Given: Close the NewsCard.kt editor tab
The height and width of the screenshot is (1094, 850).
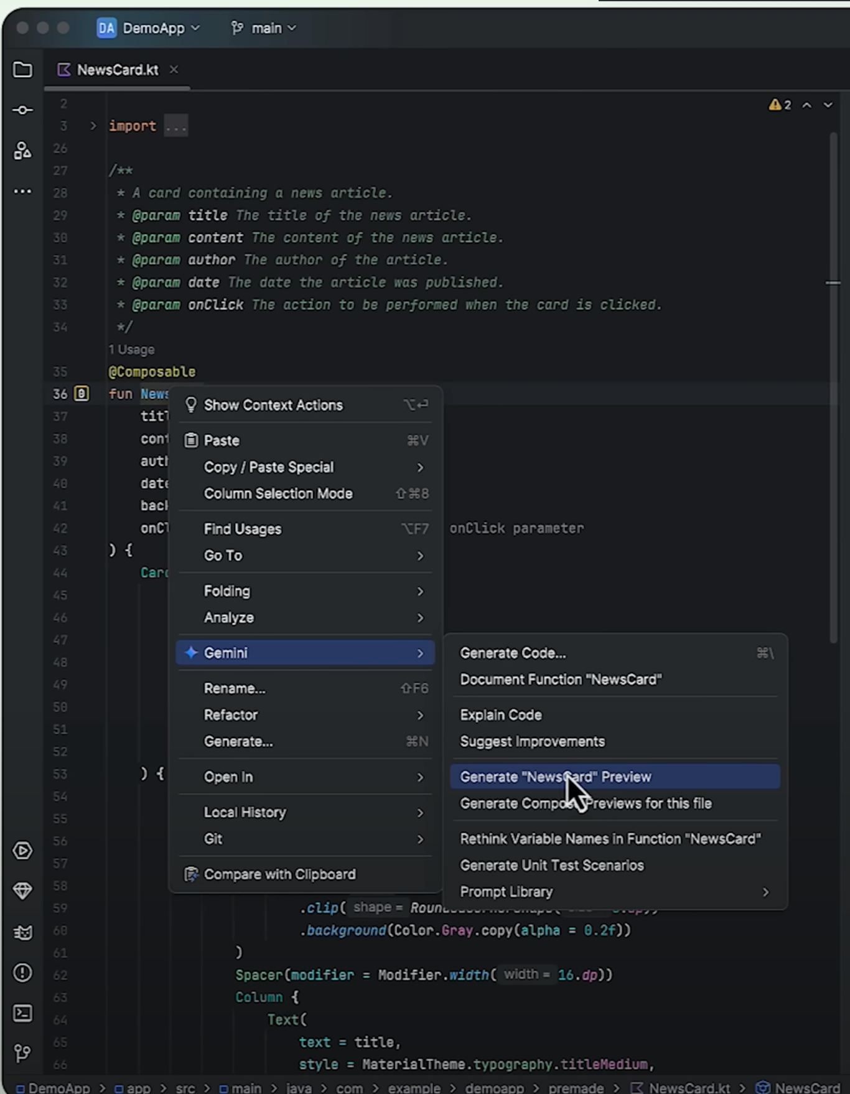Looking at the screenshot, I should [174, 70].
